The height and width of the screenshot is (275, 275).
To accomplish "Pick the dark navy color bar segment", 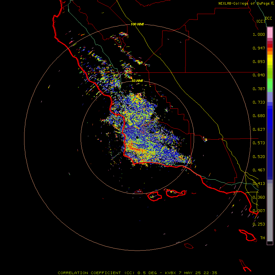I will [x=270, y=155].
